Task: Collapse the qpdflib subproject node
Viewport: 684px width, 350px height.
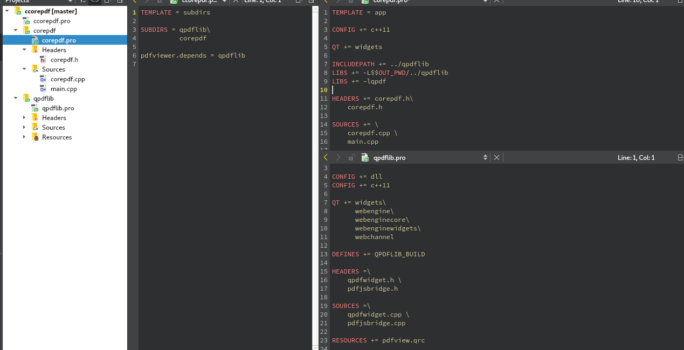Action: (x=16, y=99)
